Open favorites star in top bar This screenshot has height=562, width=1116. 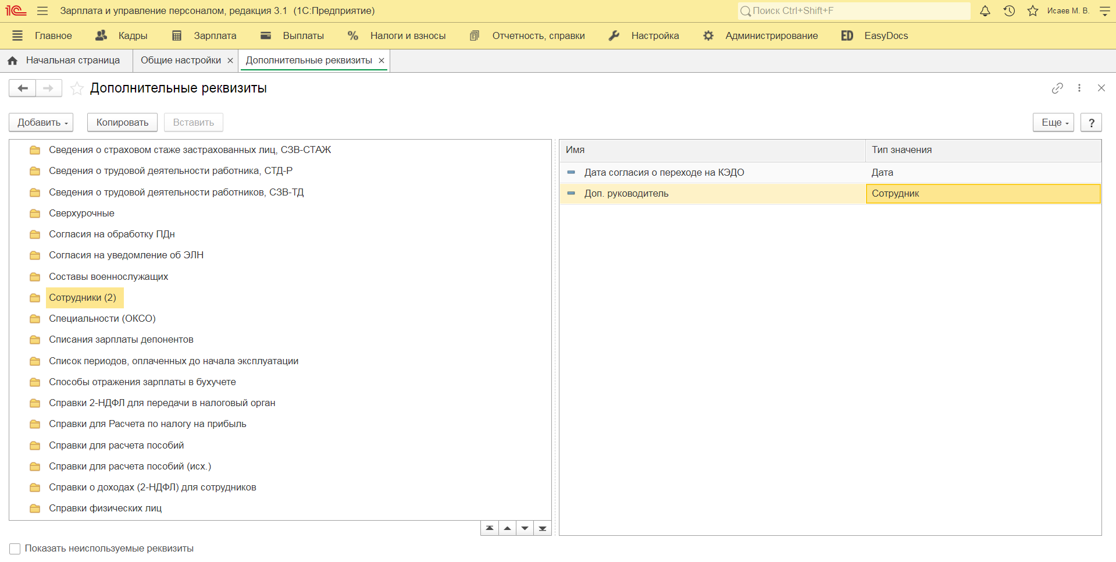click(1033, 11)
